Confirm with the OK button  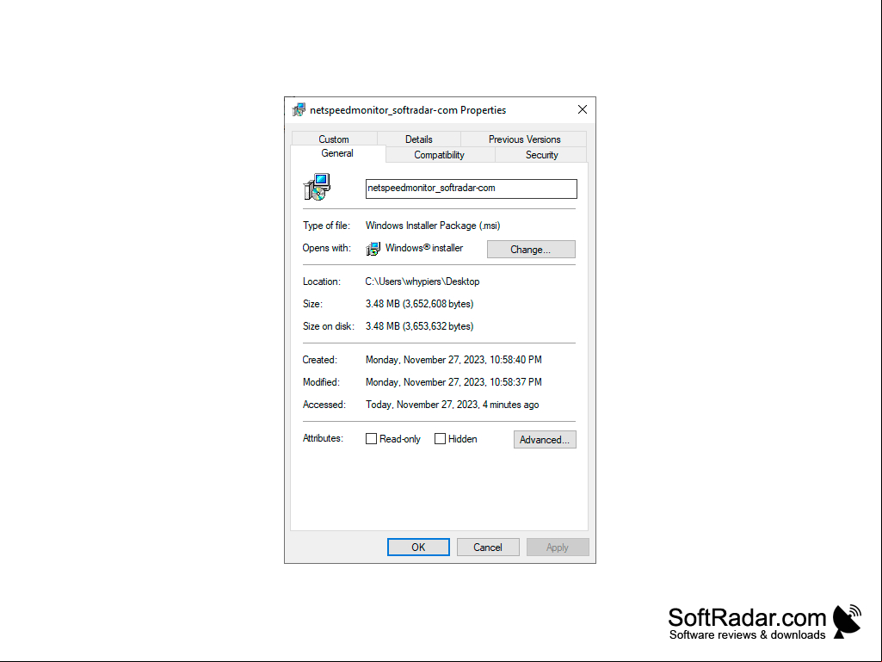click(418, 548)
